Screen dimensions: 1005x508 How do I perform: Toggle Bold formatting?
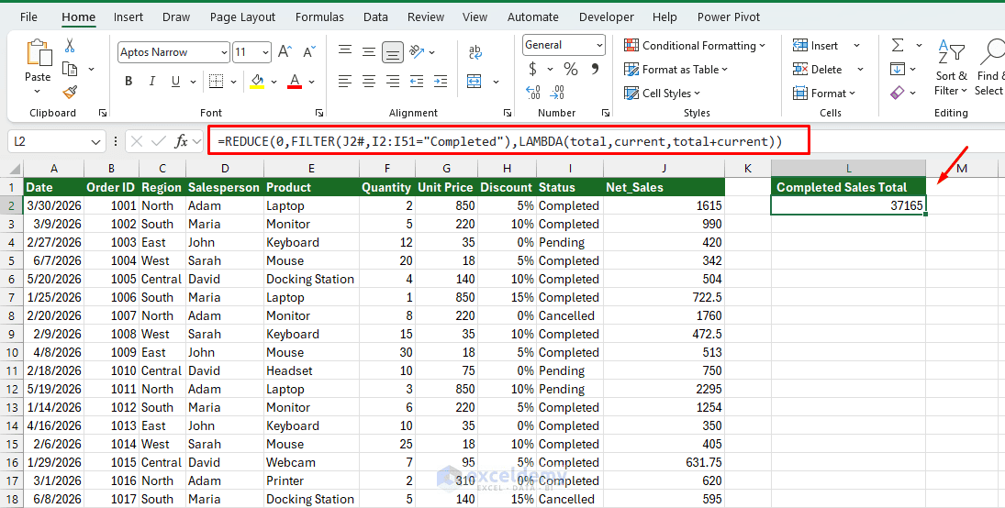[x=128, y=82]
